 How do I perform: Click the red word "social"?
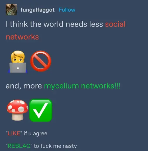[x=115, y=24]
